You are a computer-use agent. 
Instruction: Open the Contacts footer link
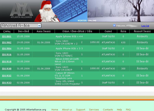(x=108, y=110)
